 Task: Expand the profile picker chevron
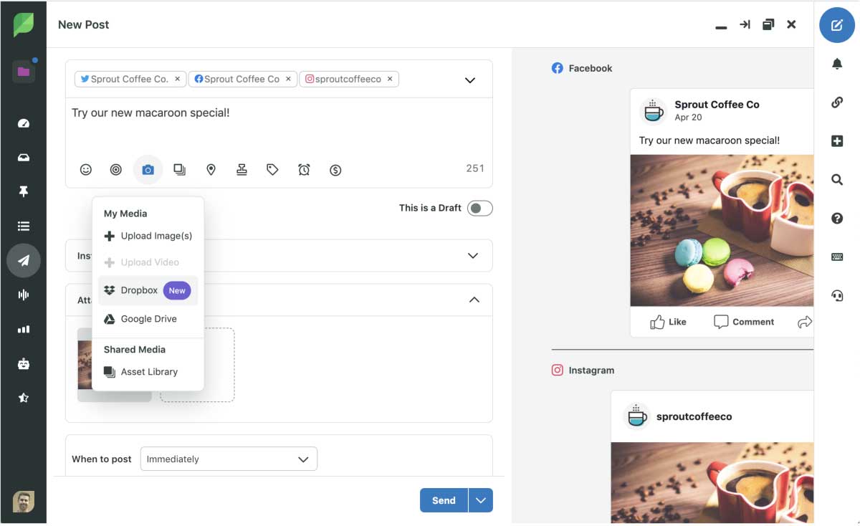tap(470, 80)
